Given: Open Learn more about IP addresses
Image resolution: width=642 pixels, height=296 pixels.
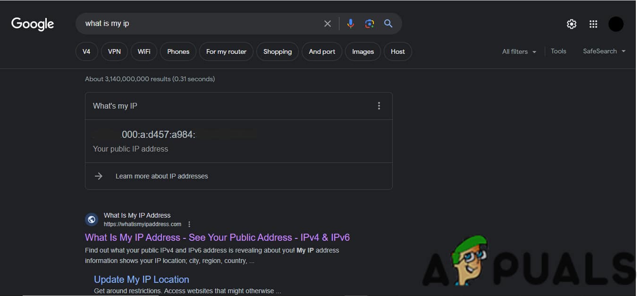Looking at the screenshot, I should click(x=161, y=176).
